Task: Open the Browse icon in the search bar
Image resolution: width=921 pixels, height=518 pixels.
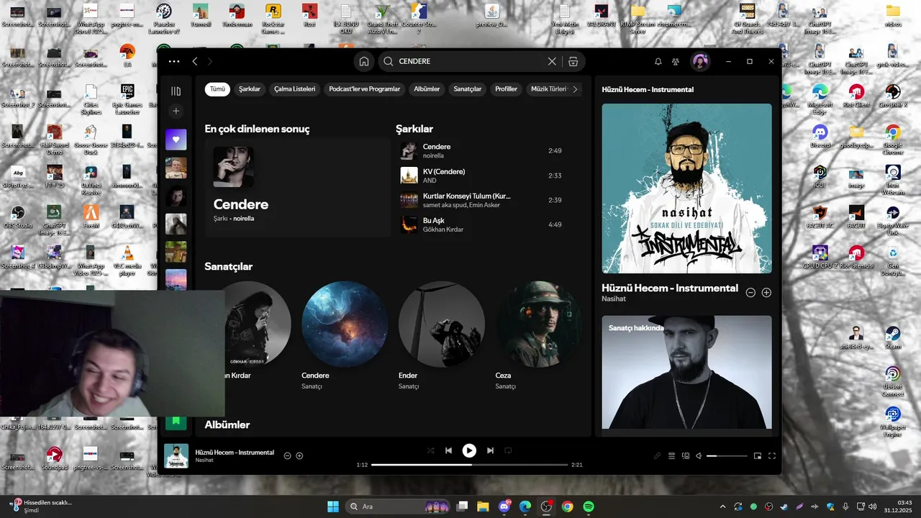Action: pyautogui.click(x=573, y=61)
